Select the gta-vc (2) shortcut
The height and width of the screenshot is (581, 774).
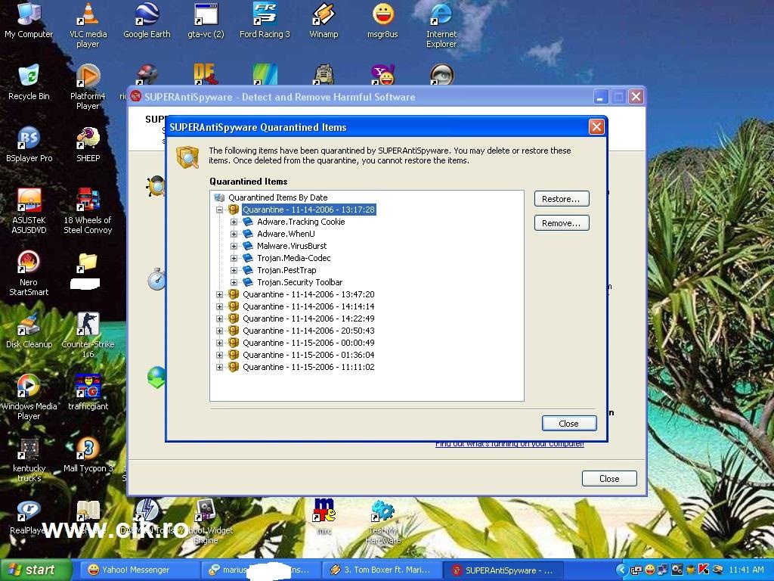click(206, 20)
